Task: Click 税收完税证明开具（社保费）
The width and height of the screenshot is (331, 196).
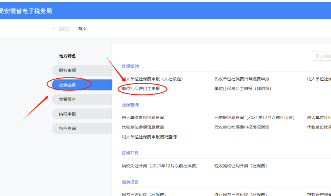Action: pyautogui.click(x=241, y=166)
